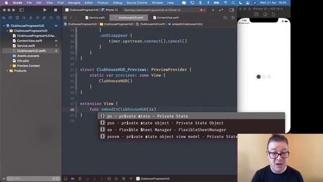Expand the Products folder
Viewport: 323px width, 182px height.
[x=7, y=71]
